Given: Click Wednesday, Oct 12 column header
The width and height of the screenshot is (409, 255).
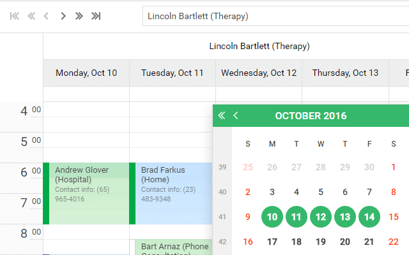Looking at the screenshot, I should [259, 73].
